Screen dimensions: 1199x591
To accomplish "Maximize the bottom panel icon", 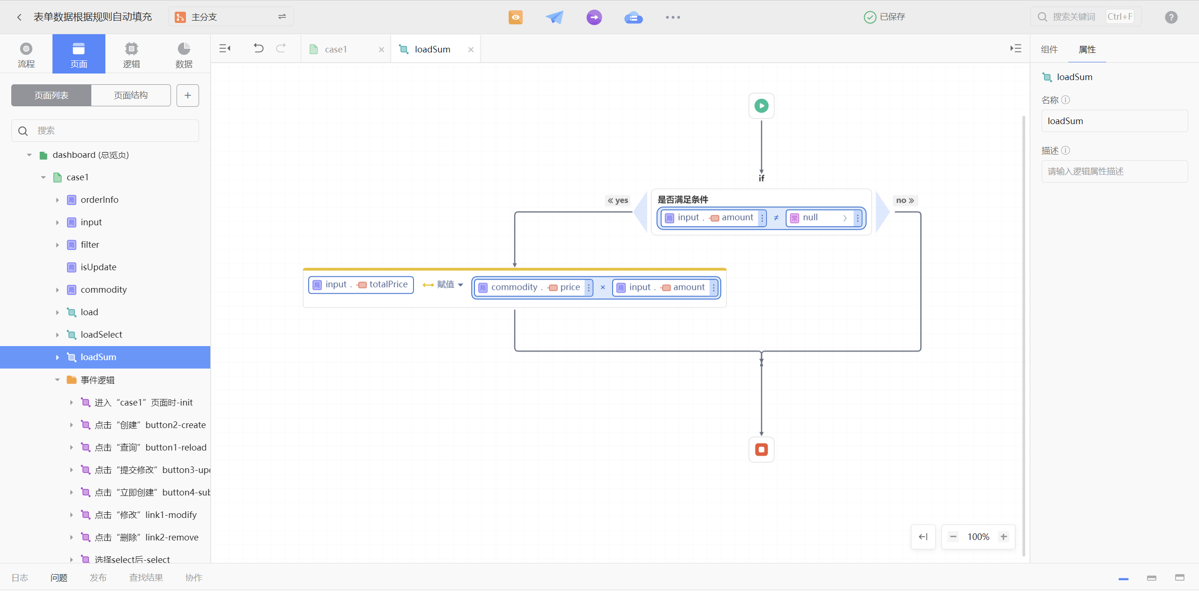I will [1180, 577].
